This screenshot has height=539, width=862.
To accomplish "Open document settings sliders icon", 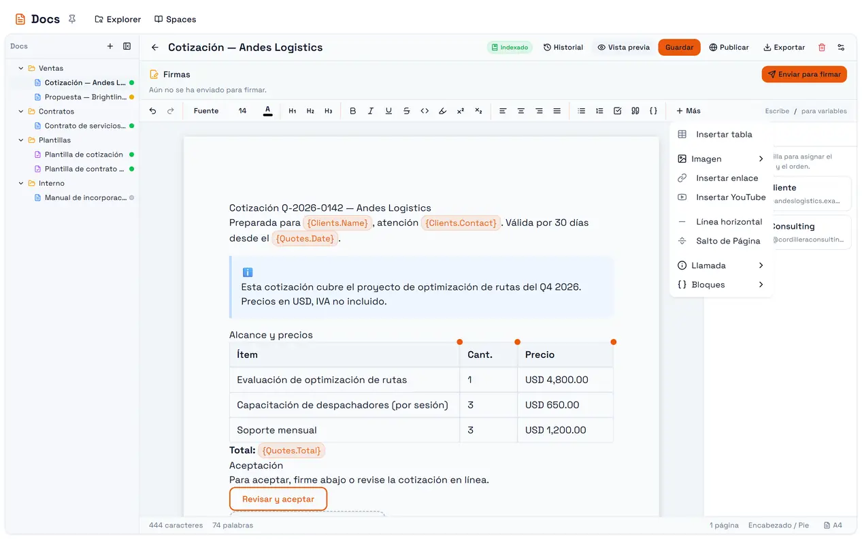I will pyautogui.click(x=842, y=48).
